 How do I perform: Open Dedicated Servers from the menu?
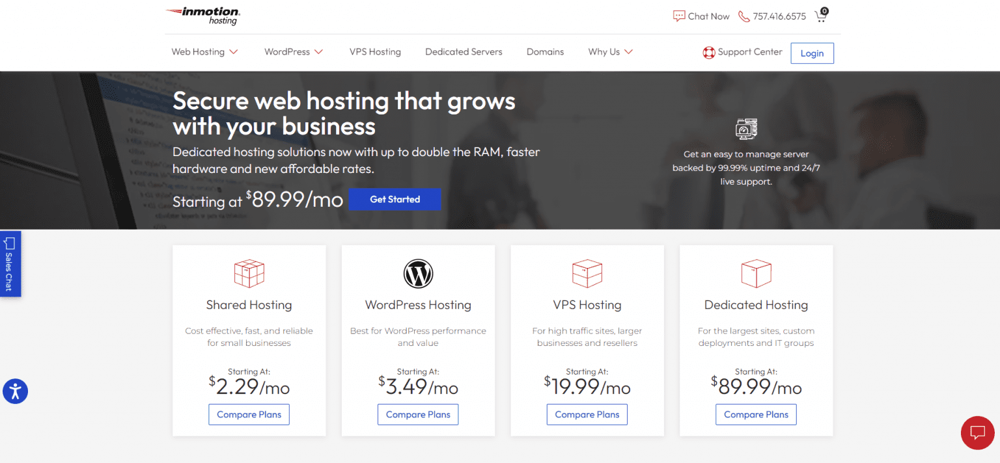pos(464,51)
